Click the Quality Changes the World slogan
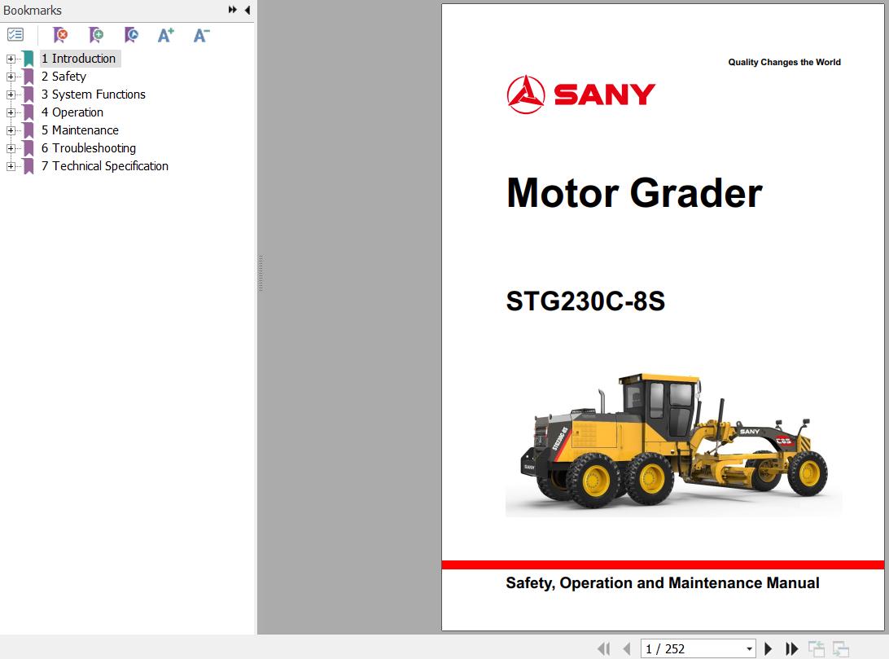Screen dimensions: 889x659 (784, 63)
